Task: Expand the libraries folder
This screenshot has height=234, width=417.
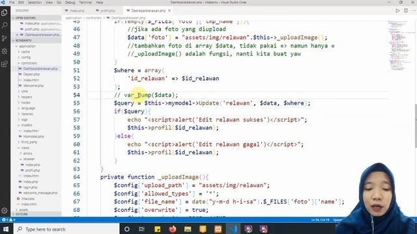Action: point(27,114)
